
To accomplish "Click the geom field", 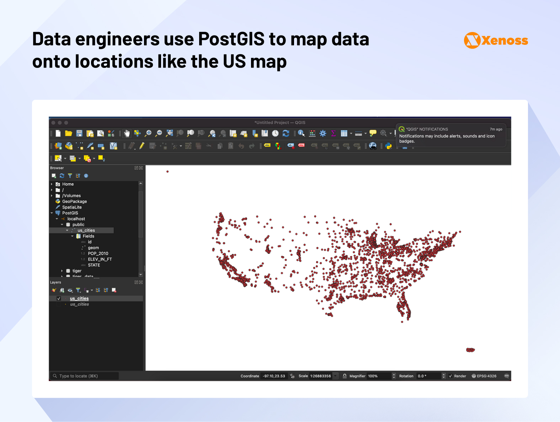I will click(93, 248).
